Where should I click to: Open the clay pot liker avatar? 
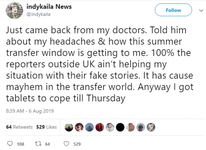tap(130, 127)
